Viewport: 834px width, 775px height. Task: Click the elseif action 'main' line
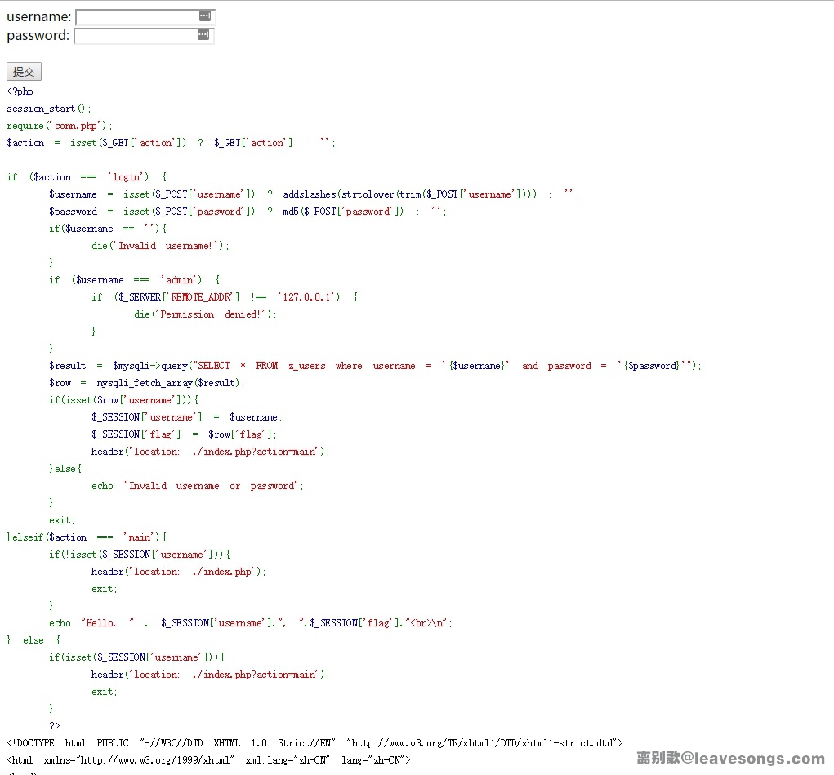click(x=87, y=537)
